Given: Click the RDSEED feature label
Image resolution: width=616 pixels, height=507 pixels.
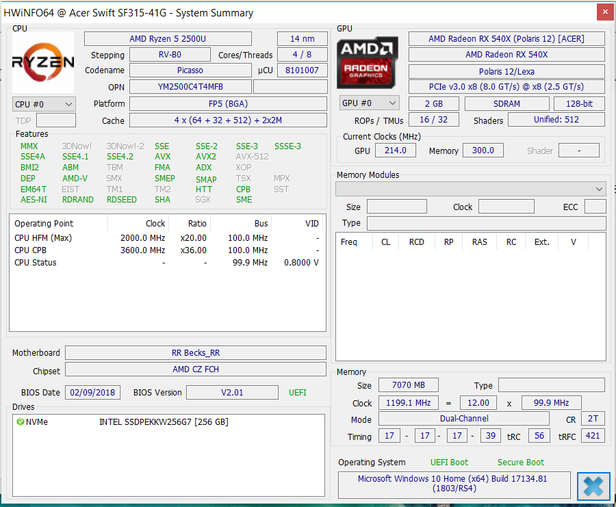Looking at the screenshot, I should tap(122, 200).
